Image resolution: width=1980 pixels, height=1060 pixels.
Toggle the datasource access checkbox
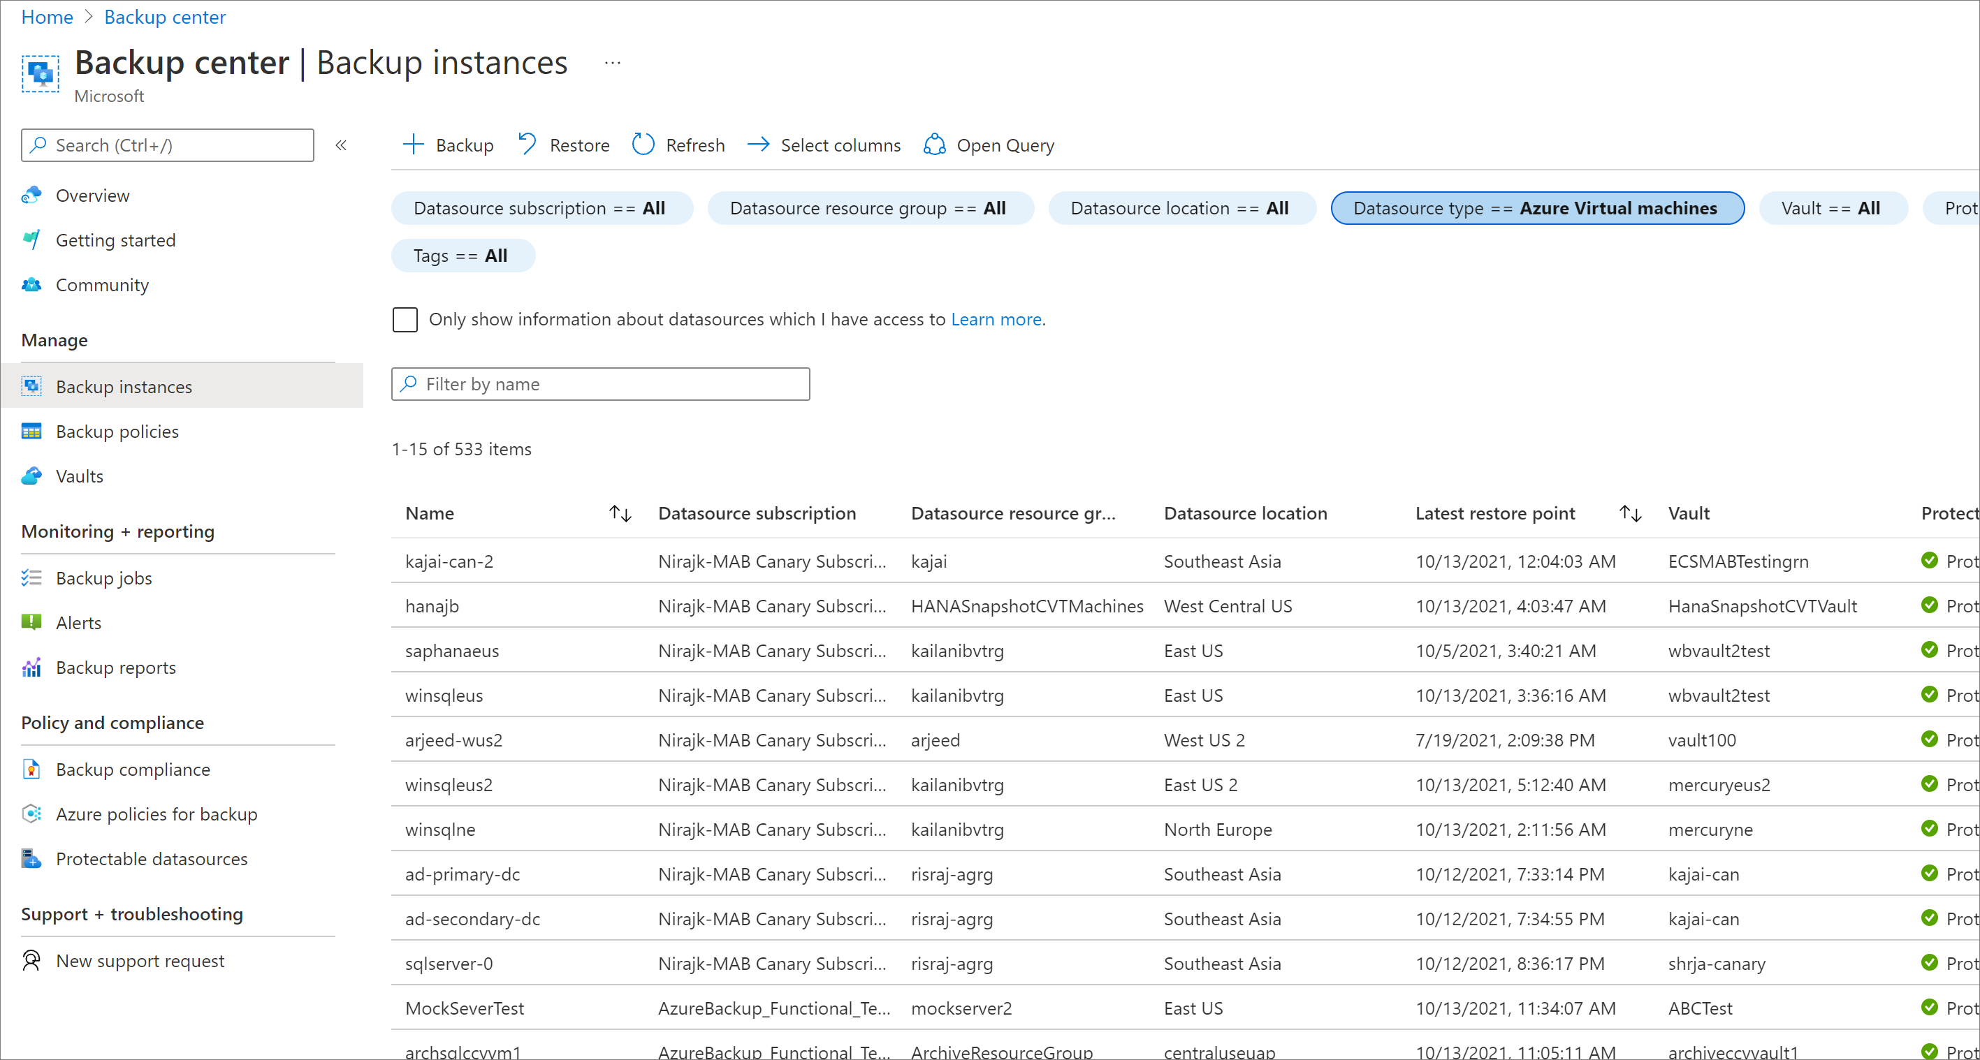pos(406,319)
